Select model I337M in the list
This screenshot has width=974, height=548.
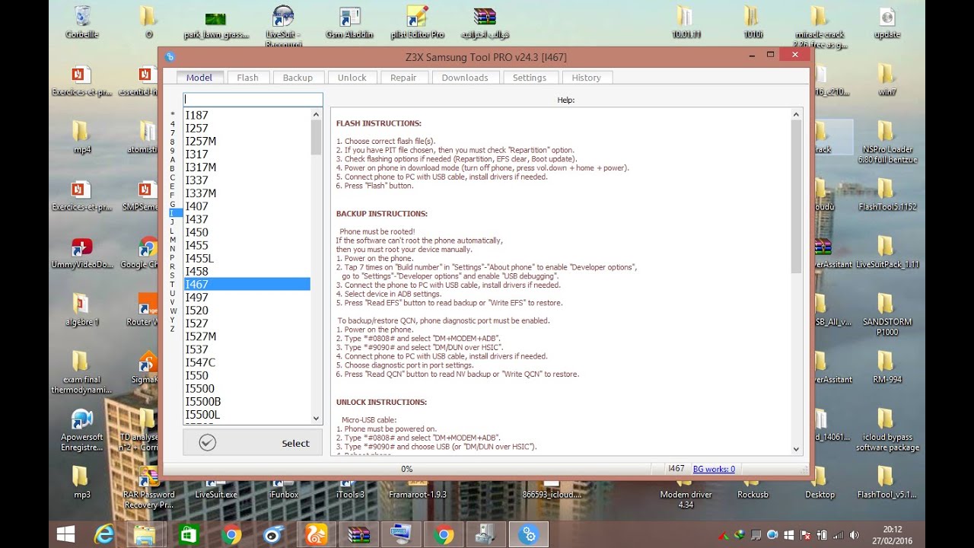[x=247, y=193]
